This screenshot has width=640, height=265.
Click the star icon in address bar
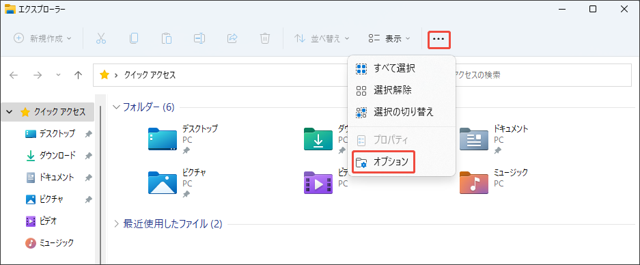pos(105,74)
